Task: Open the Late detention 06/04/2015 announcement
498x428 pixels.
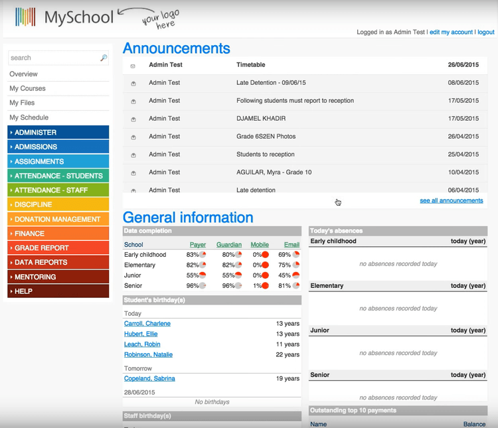Action: pyautogui.click(x=256, y=190)
